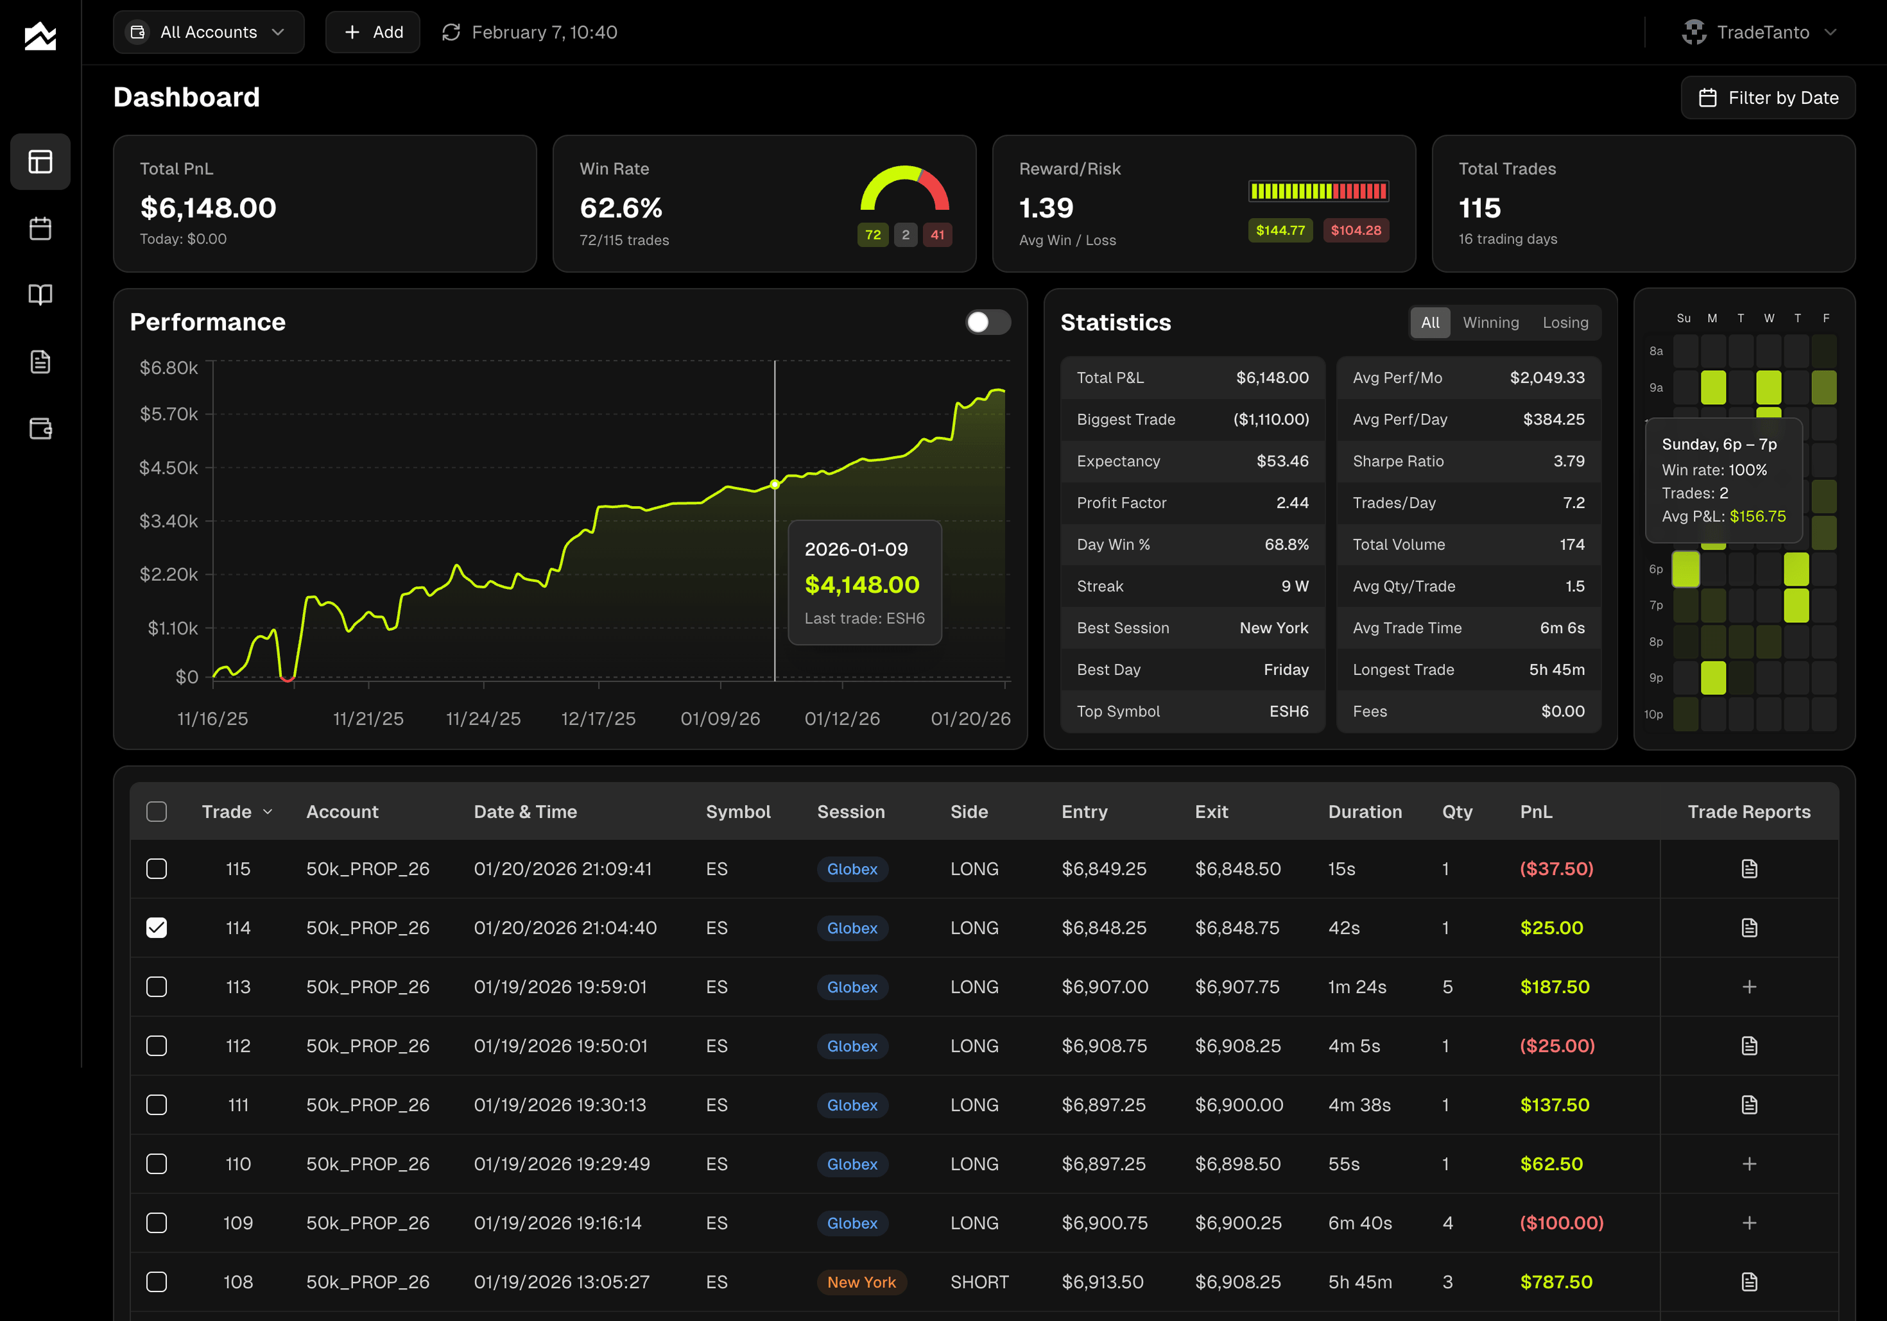Click the Thursday 7p heatmap cell

[x=1796, y=604]
